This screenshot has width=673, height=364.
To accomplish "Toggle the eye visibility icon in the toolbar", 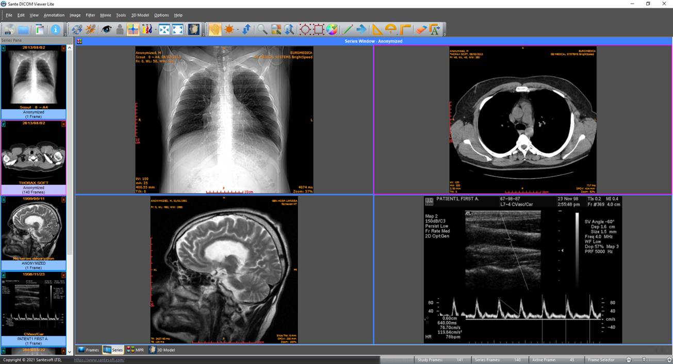I will point(106,29).
